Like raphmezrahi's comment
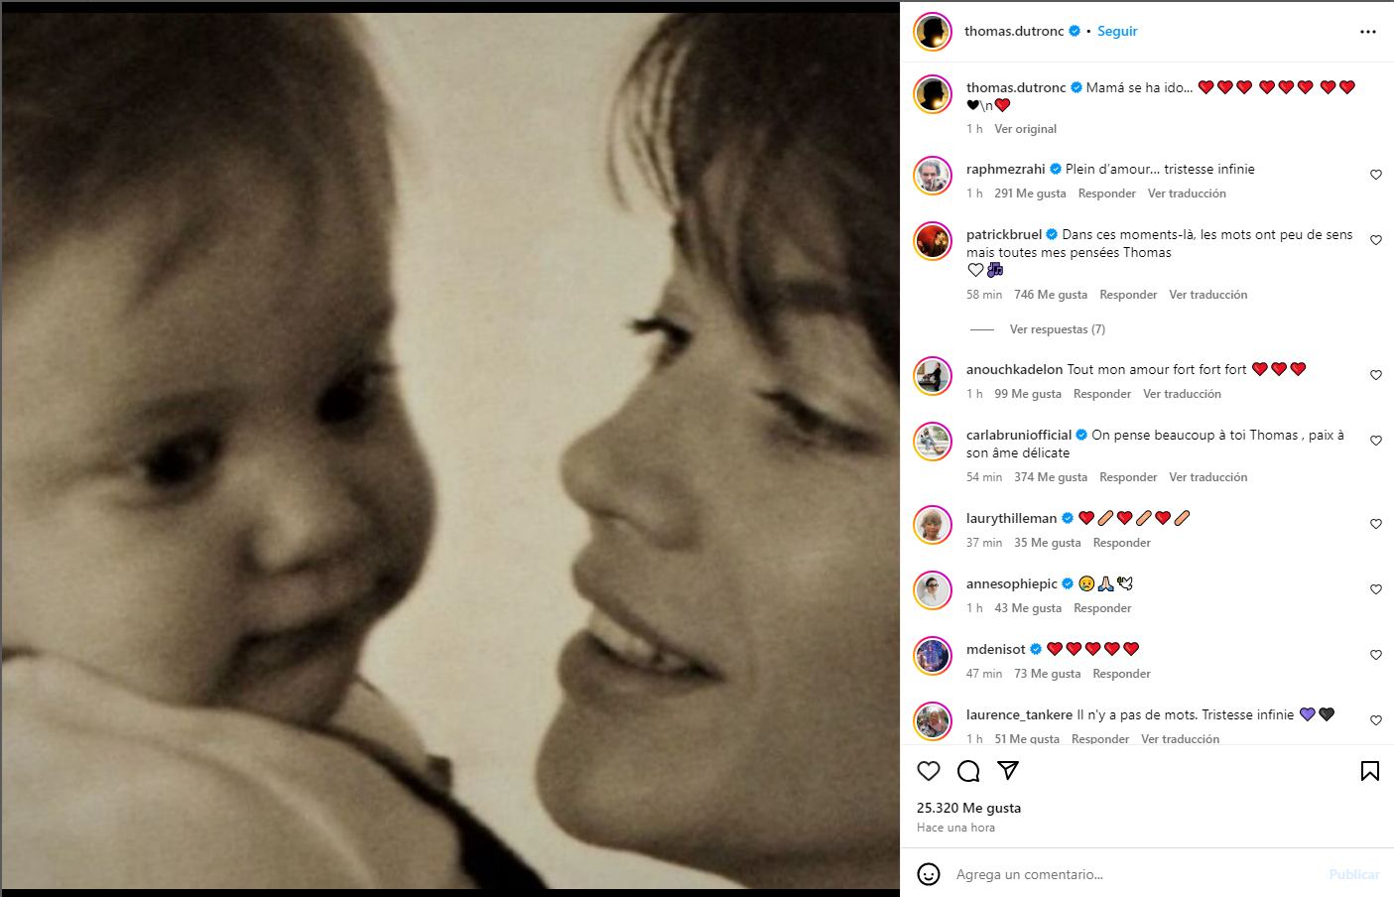This screenshot has width=1394, height=897. click(1376, 175)
